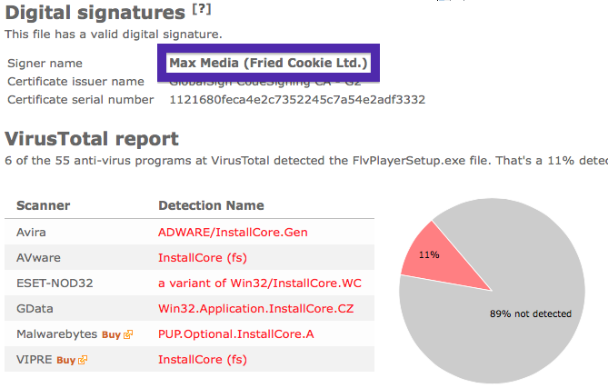Click the VIPRE Buy link

(x=66, y=360)
